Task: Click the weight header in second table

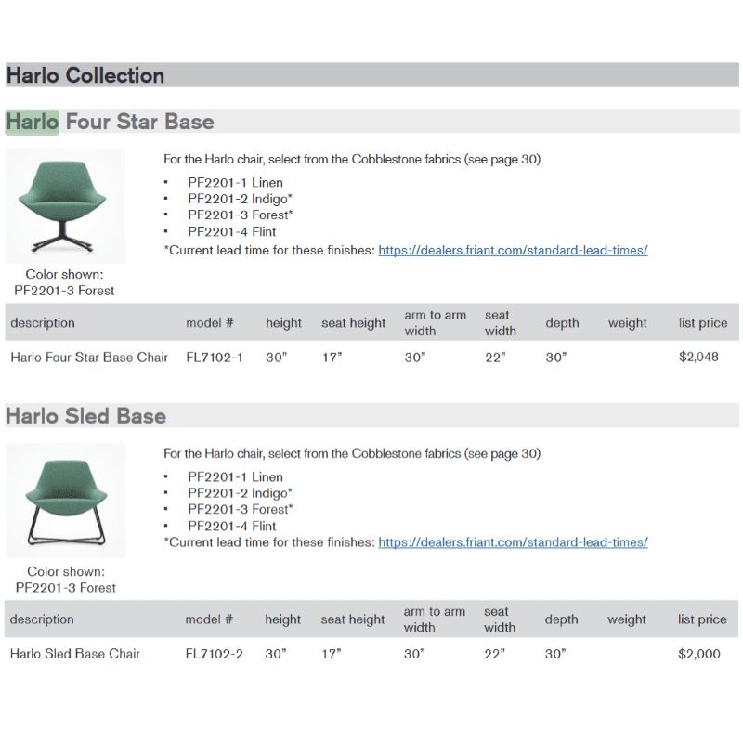Action: [627, 619]
